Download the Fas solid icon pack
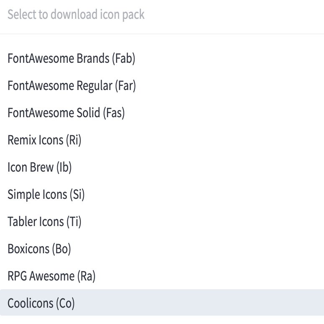324x324 pixels. tap(66, 113)
